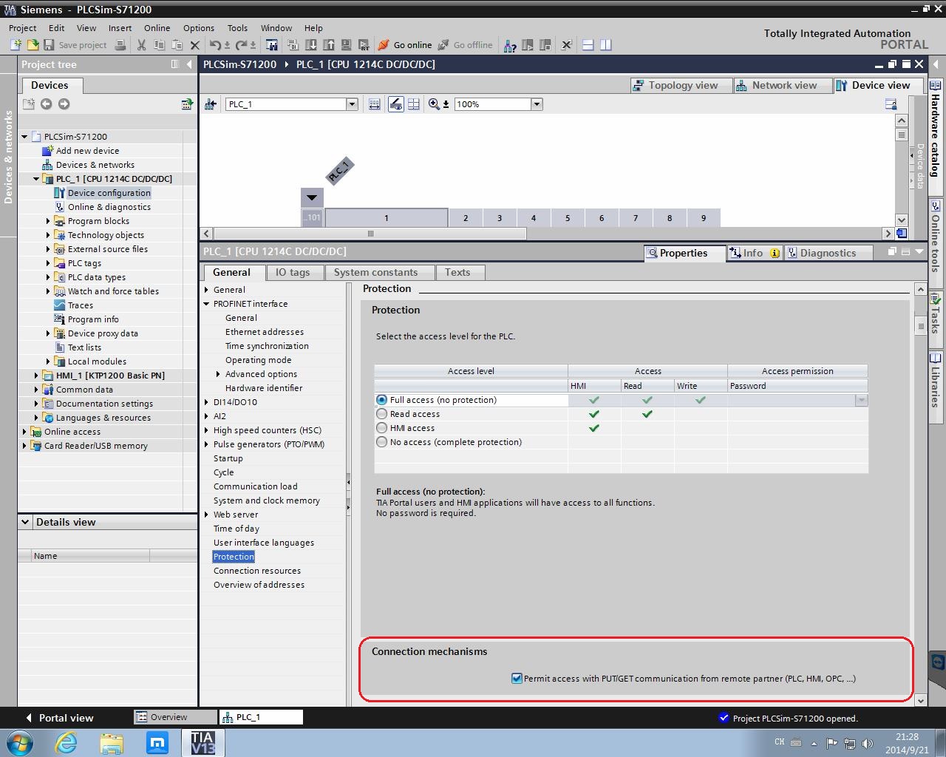946x757 pixels.
Task: Click the device view horizontal scrollbar
Action: pos(370,234)
